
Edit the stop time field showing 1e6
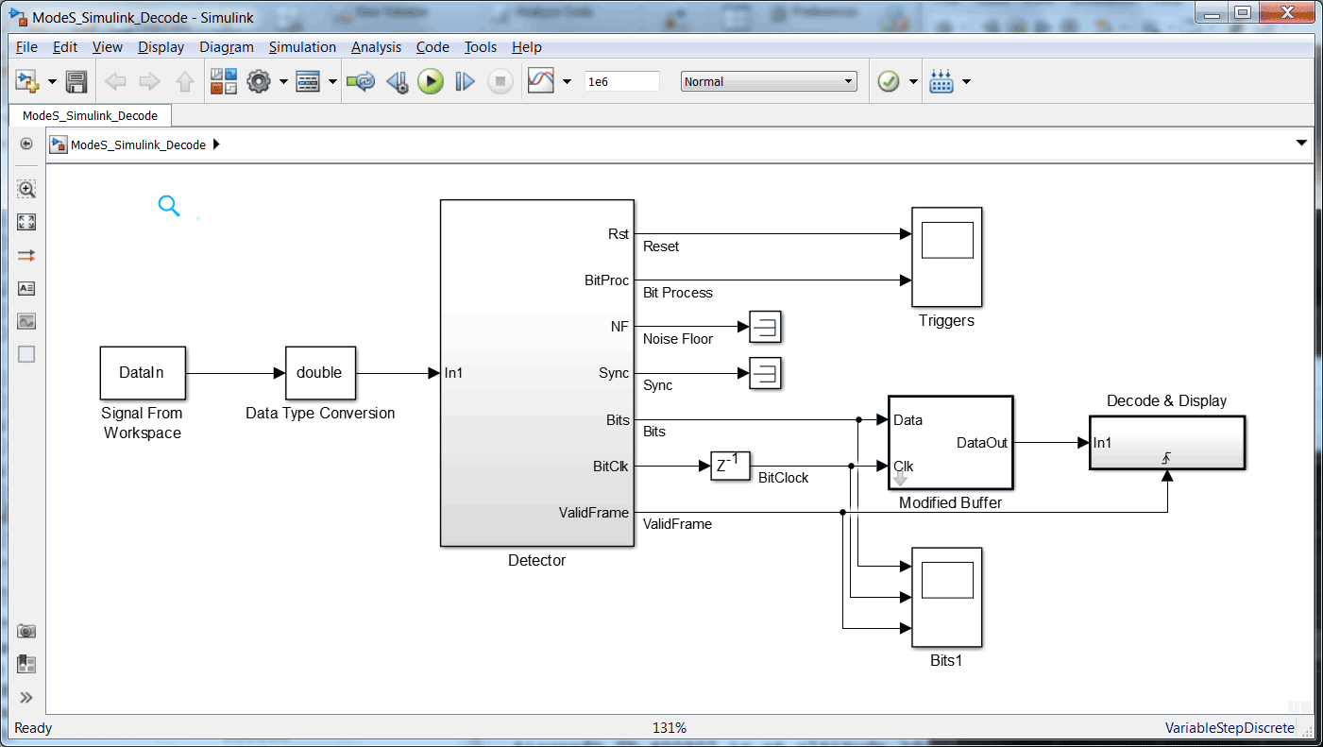point(621,81)
